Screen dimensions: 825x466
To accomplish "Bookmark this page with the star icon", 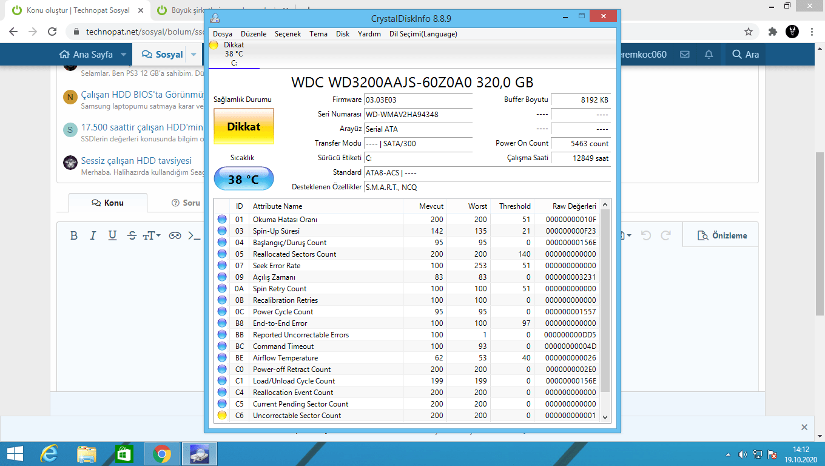I will [749, 32].
